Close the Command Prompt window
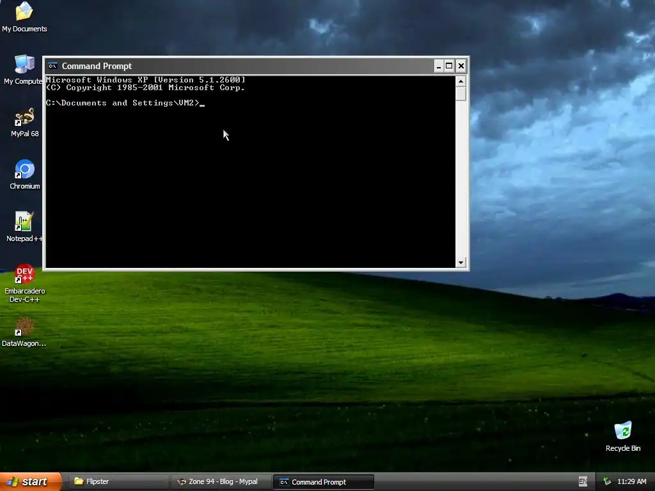 point(461,66)
